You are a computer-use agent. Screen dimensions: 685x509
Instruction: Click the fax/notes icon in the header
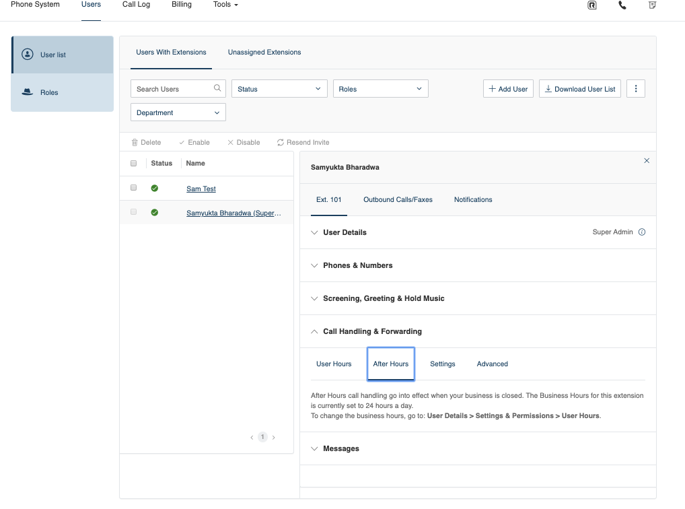[652, 5]
